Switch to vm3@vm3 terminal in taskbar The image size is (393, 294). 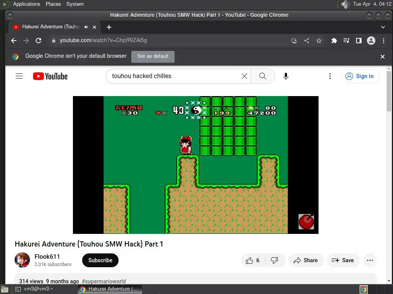(x=35, y=289)
